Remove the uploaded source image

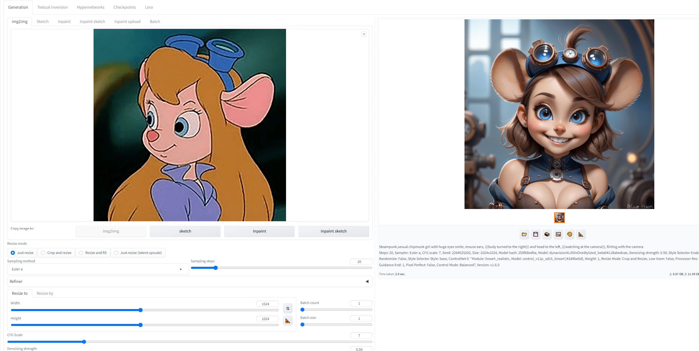click(364, 34)
